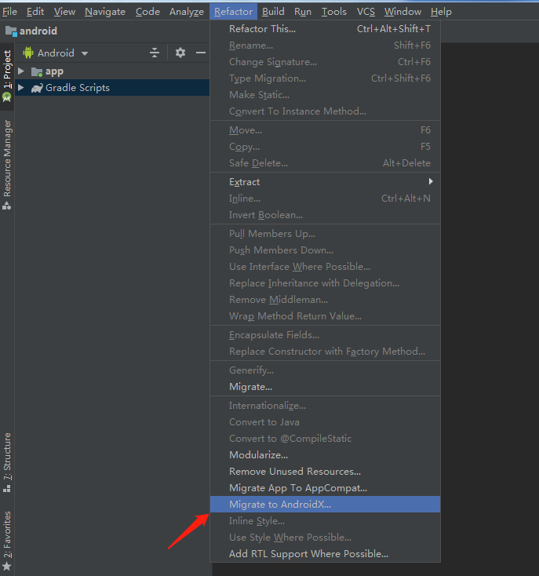
Task: Select Modularize... in Refactor menu
Action: click(x=325, y=455)
